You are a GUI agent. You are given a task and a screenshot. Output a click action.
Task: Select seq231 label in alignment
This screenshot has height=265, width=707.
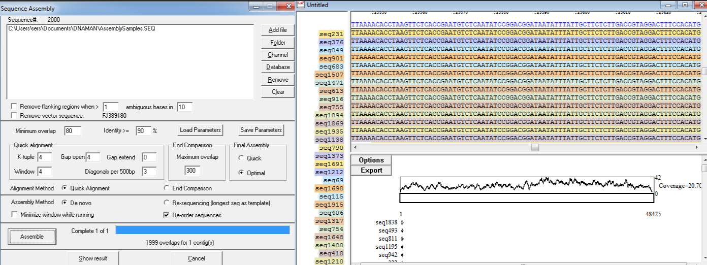(x=331, y=34)
